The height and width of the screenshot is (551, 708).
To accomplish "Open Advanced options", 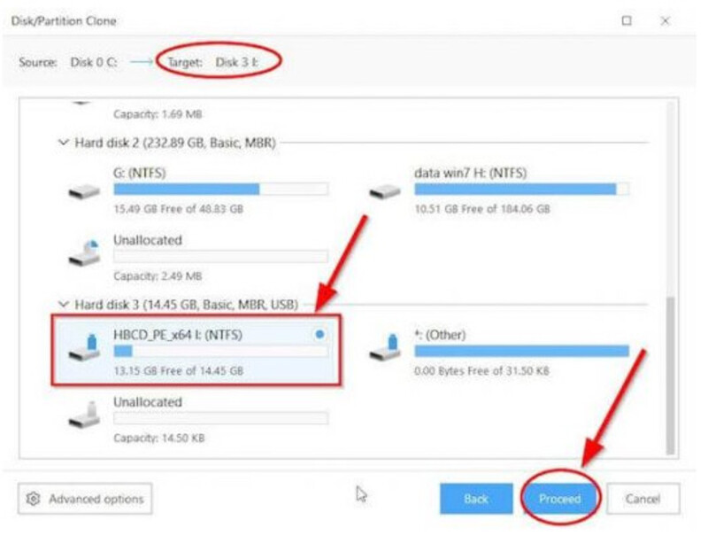I will pos(85,499).
